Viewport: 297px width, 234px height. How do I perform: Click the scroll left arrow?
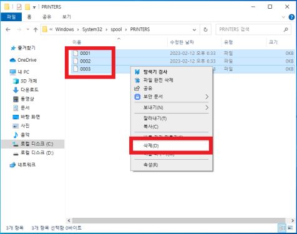tap(69, 220)
